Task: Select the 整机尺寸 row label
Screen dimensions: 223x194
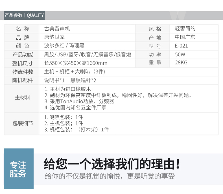Action: point(23,63)
